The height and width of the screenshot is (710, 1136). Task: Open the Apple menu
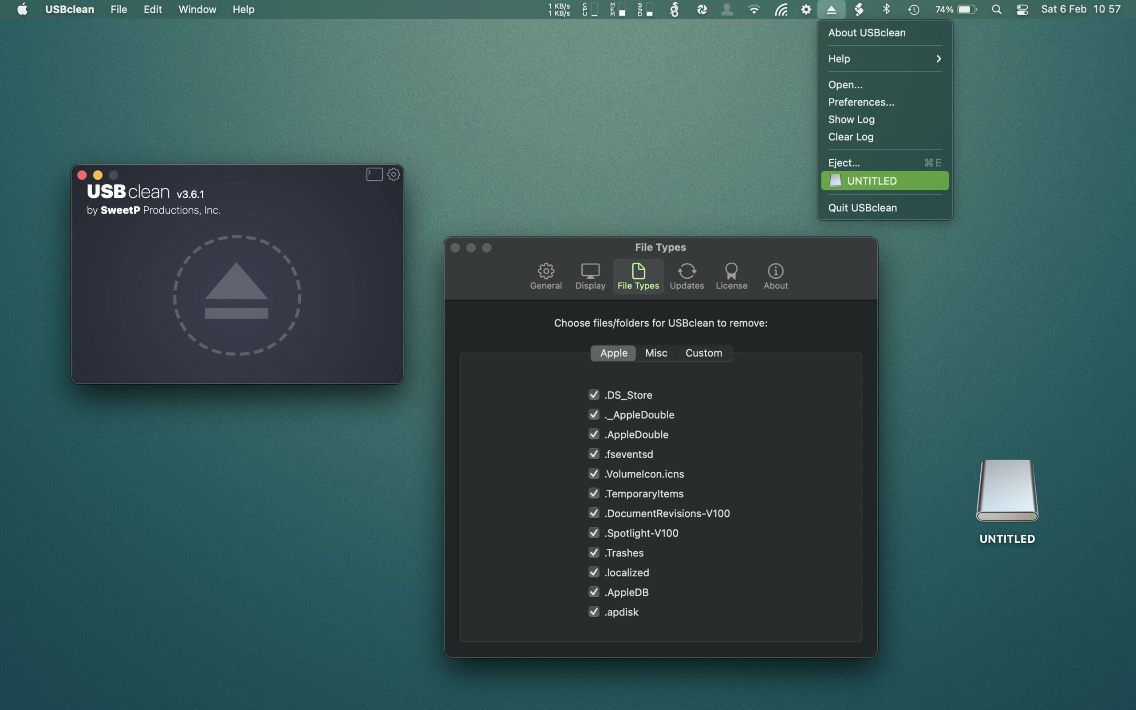pos(22,9)
